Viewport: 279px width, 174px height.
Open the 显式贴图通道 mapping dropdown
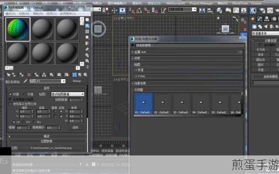[x=67, y=94]
